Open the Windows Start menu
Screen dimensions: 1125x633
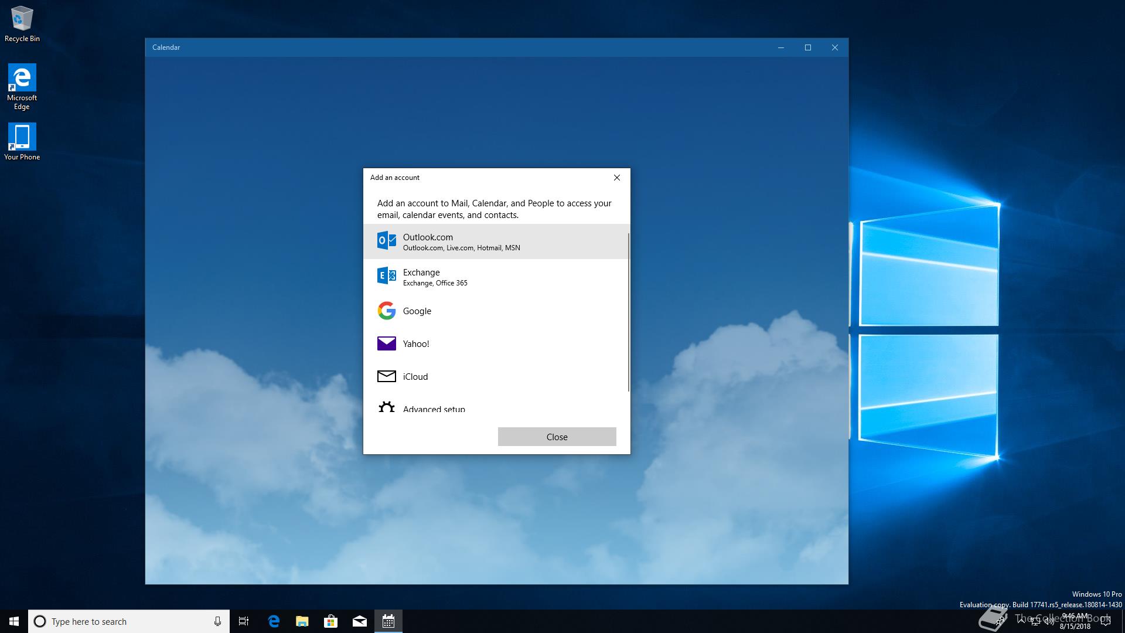tap(14, 621)
